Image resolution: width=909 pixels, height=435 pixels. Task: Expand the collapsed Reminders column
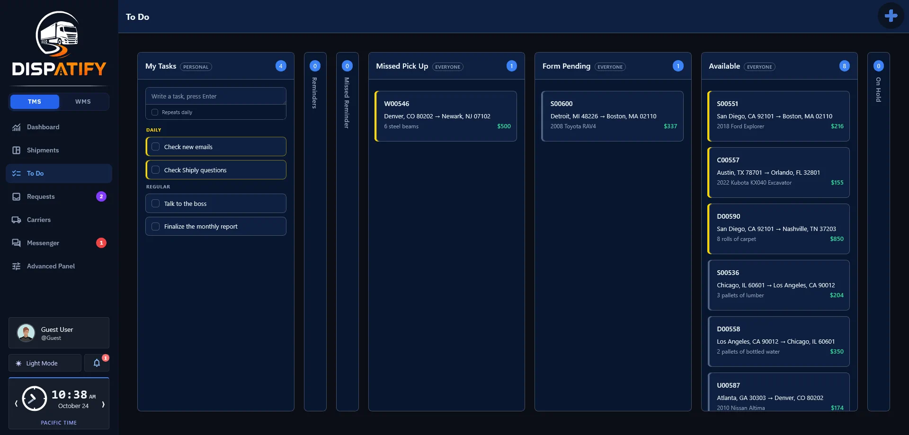[315, 231]
